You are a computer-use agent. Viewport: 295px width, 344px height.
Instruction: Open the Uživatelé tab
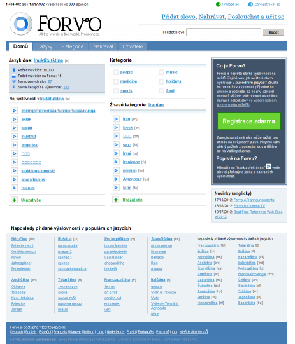point(133,46)
